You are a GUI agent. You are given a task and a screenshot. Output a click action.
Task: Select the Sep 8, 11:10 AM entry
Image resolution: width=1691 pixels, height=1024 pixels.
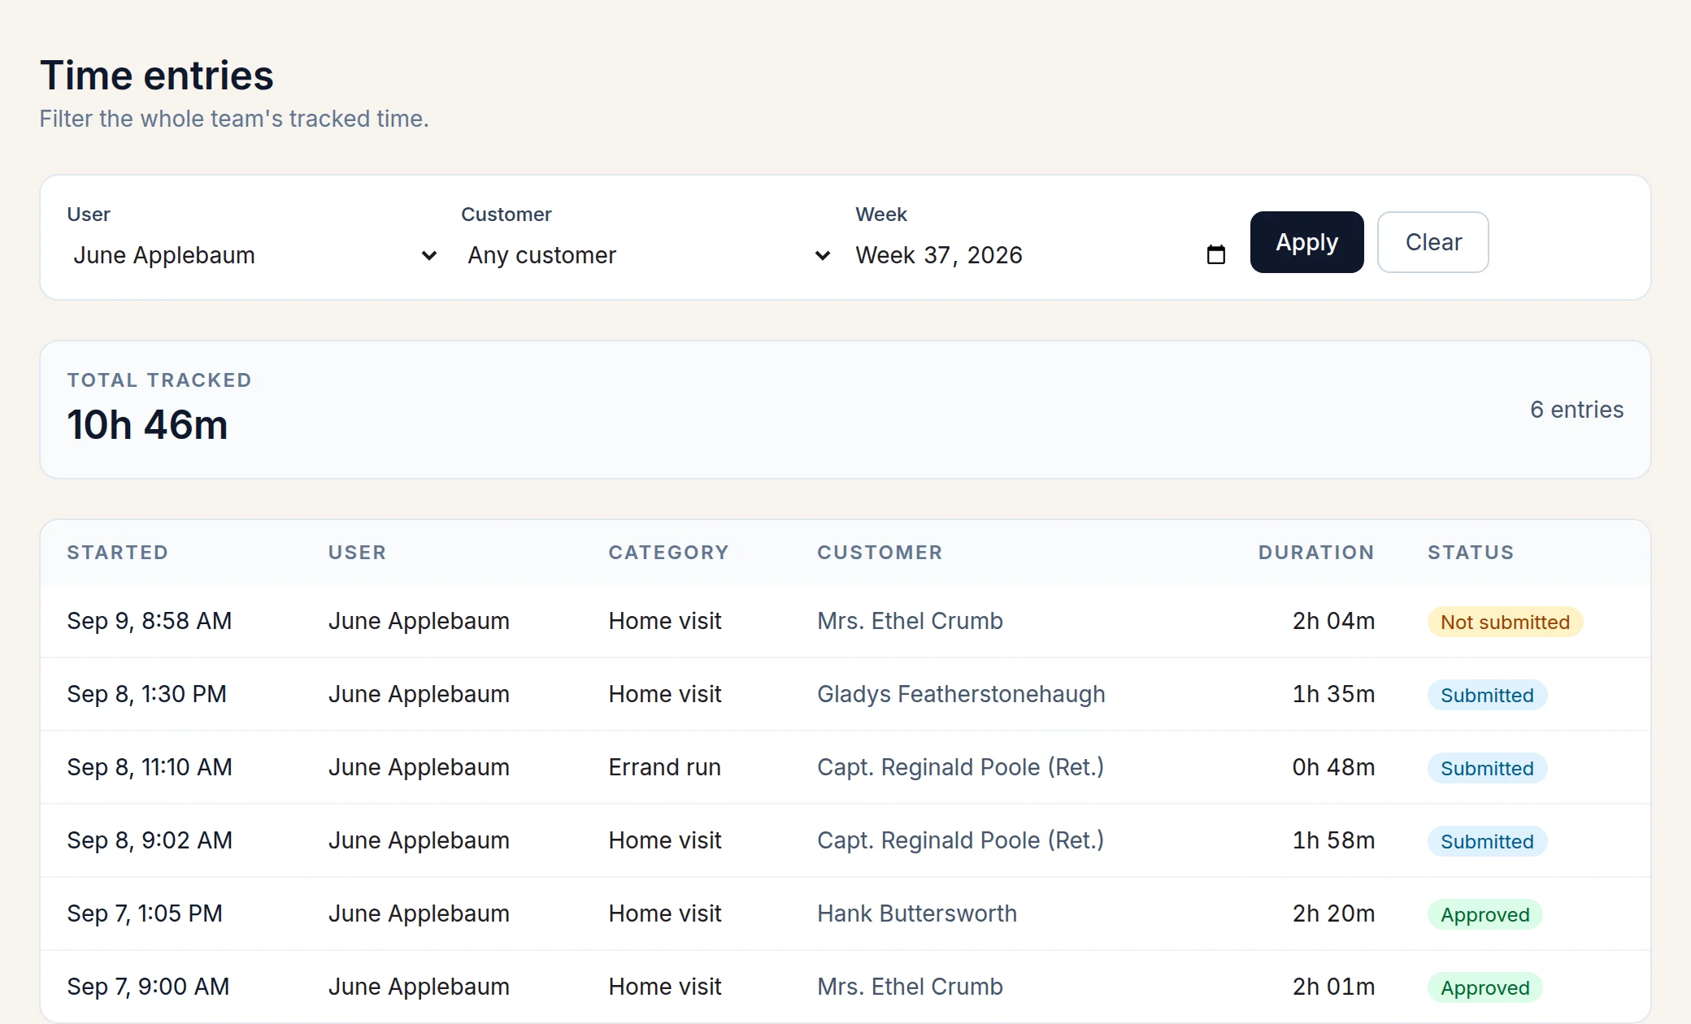[x=845, y=767]
